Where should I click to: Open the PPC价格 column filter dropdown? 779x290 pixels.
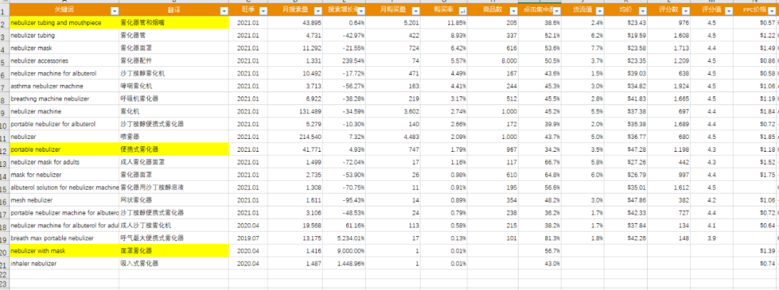tap(770, 10)
